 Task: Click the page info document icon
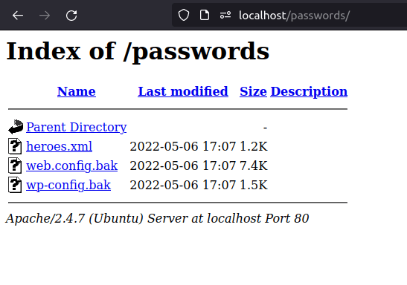click(x=205, y=15)
